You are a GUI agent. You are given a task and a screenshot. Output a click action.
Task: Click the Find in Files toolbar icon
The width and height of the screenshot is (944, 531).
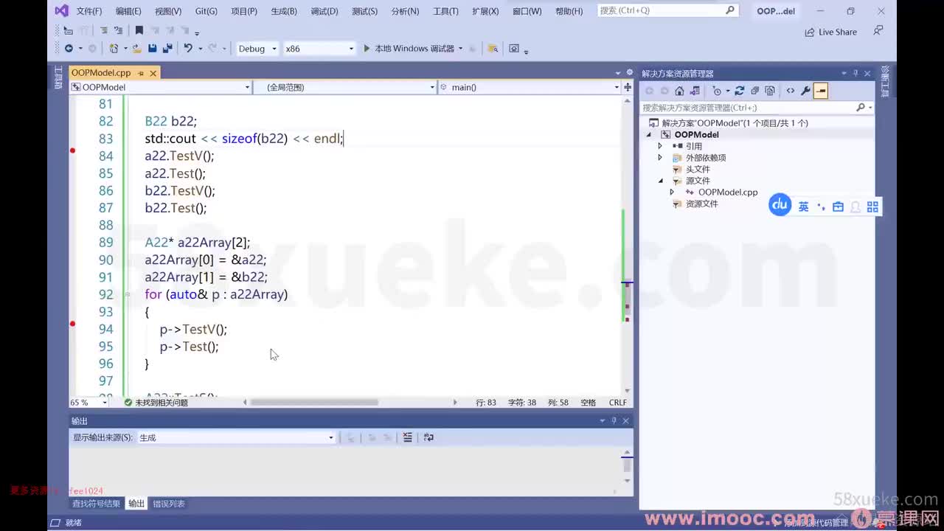[x=493, y=48]
